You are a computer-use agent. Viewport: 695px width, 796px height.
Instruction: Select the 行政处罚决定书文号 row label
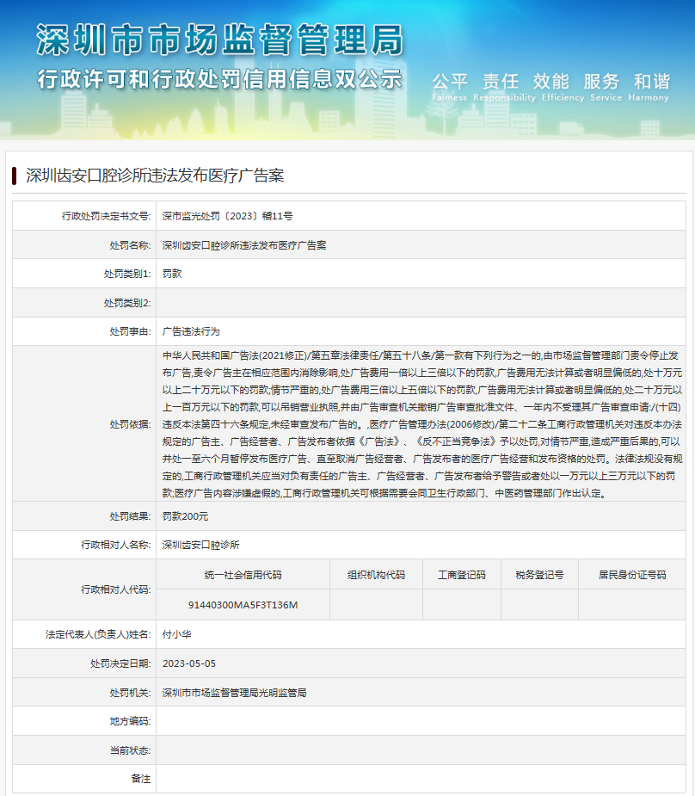[106, 216]
